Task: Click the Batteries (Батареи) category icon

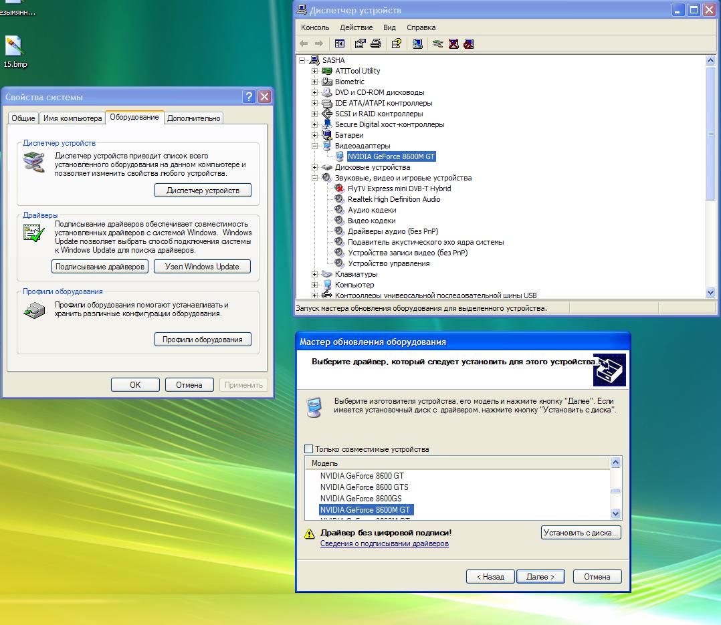Action: coord(327,135)
